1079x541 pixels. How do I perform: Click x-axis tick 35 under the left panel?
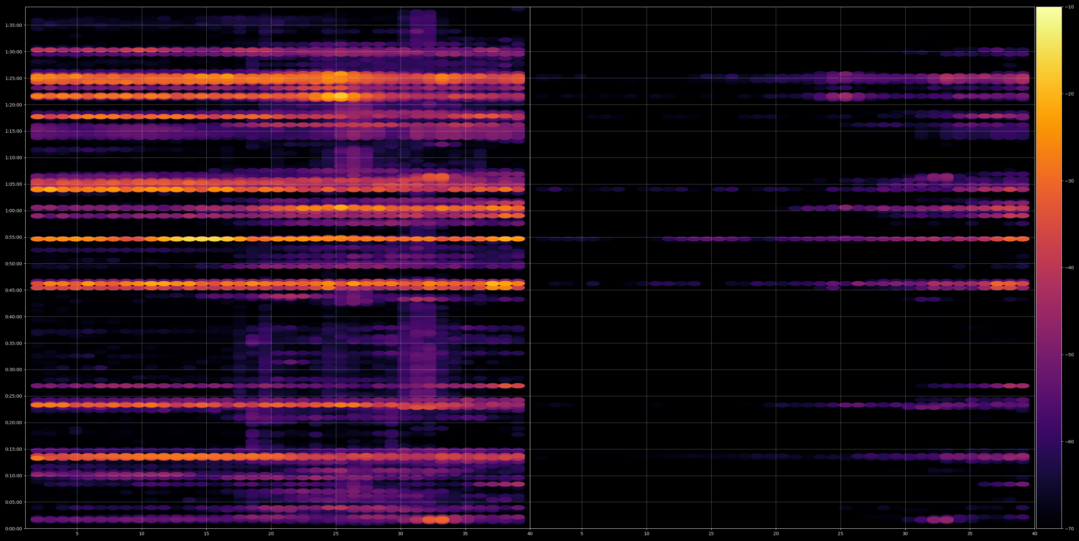coord(465,534)
